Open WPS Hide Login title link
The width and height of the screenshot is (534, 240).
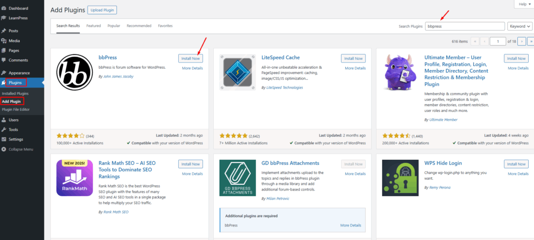tap(443, 163)
